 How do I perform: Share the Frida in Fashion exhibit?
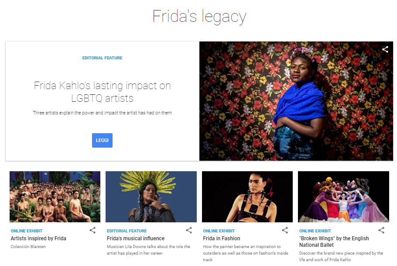285,230
